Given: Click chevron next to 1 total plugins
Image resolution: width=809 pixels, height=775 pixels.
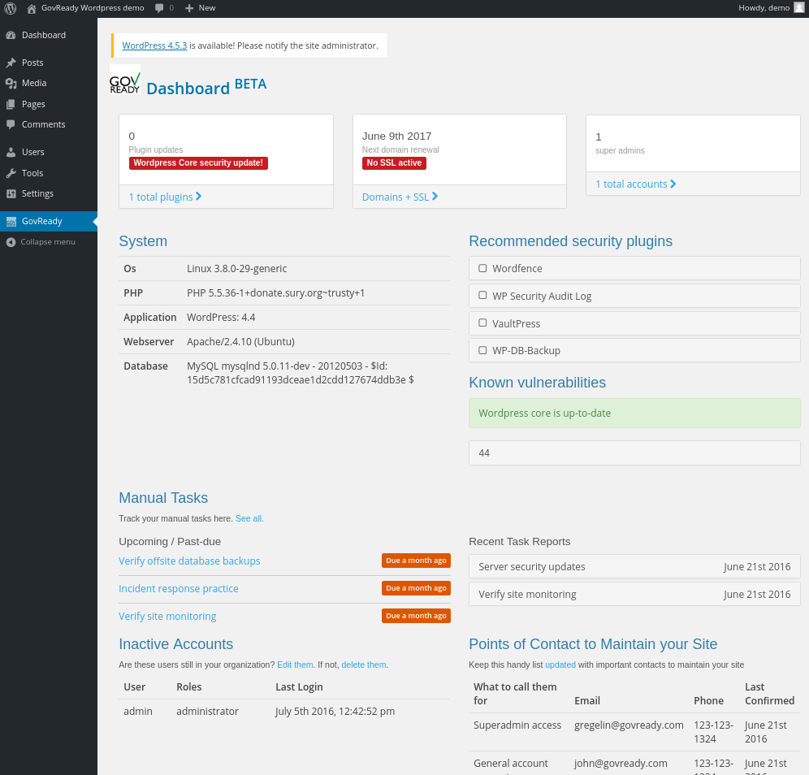Looking at the screenshot, I should point(199,197).
